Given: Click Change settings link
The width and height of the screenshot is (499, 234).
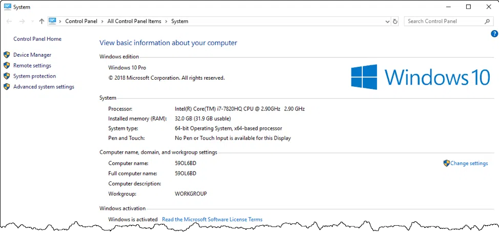Looking at the screenshot, I should pos(469,163).
